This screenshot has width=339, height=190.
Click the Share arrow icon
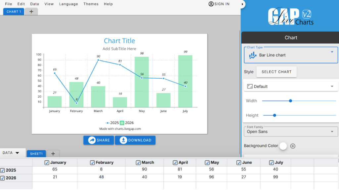click(92, 140)
